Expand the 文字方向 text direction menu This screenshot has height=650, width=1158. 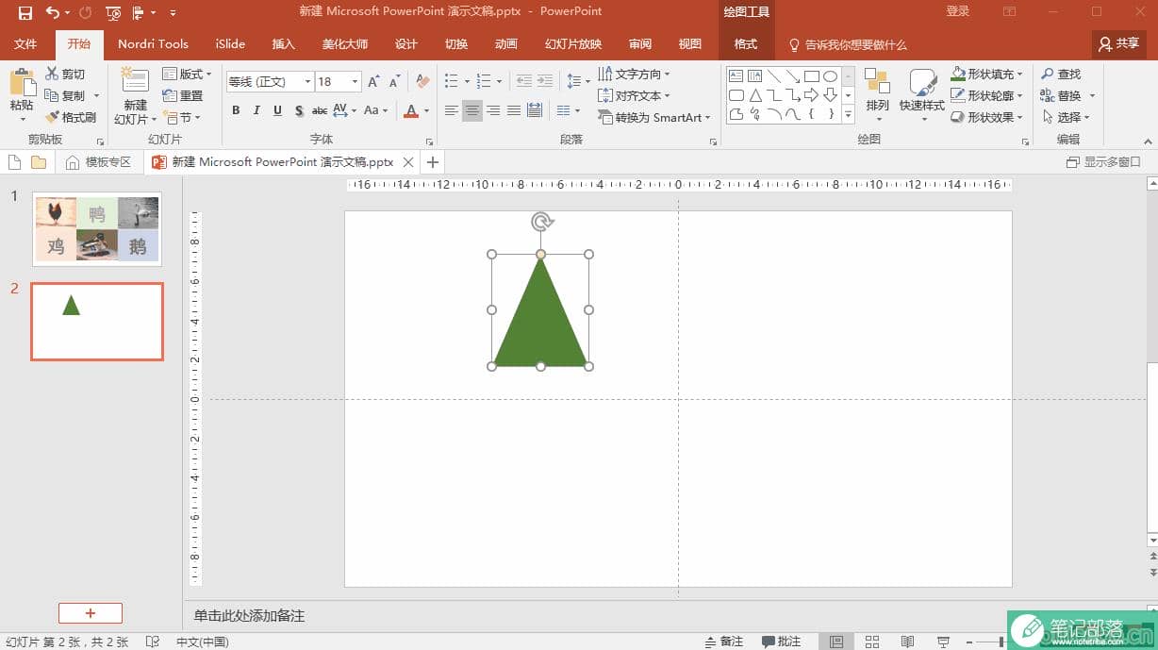[635, 74]
